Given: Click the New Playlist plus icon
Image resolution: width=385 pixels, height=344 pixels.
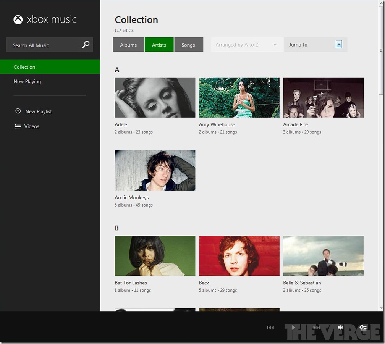Looking at the screenshot, I should [18, 111].
